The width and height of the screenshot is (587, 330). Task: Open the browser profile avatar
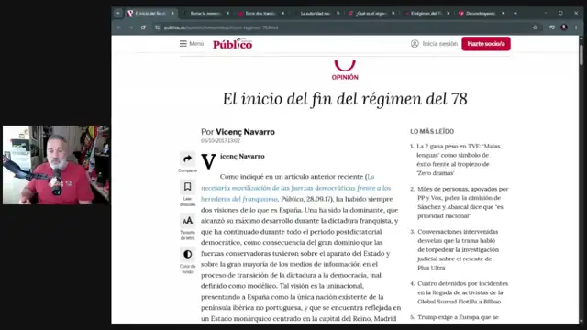point(564,27)
